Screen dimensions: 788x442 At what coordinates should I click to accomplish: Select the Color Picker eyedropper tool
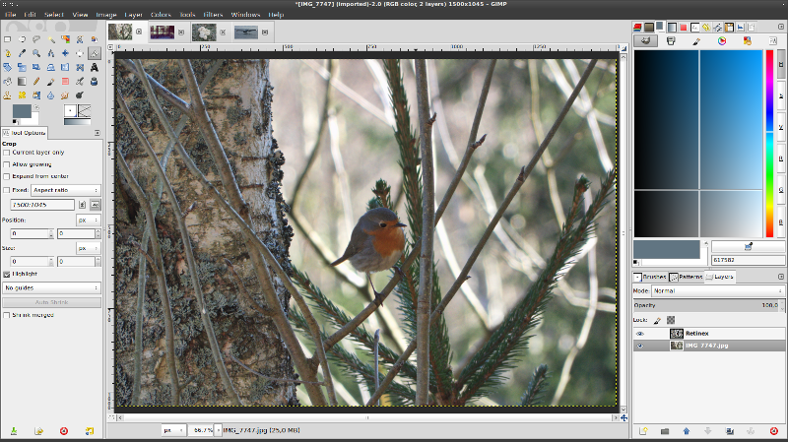(x=22, y=53)
